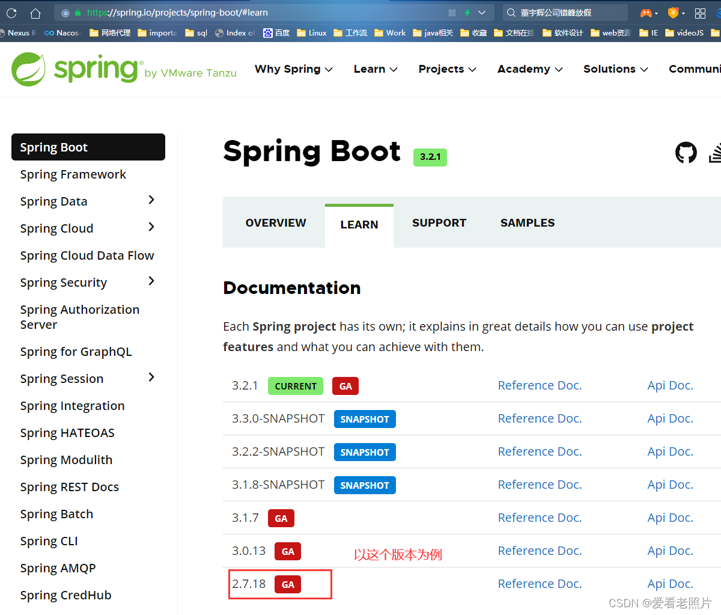Open the Index of bookmark
This screenshot has height=615, width=721.
[x=235, y=33]
